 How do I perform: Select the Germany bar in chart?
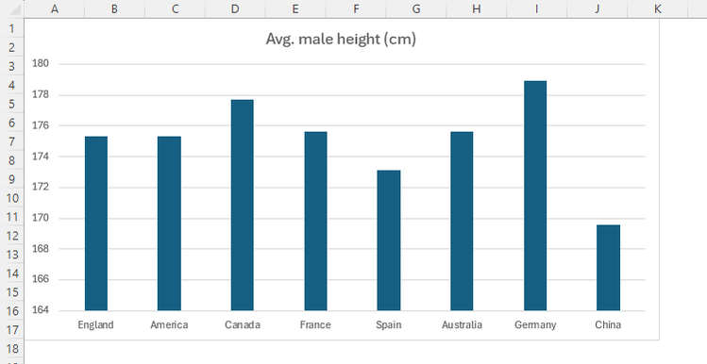pyautogui.click(x=535, y=196)
